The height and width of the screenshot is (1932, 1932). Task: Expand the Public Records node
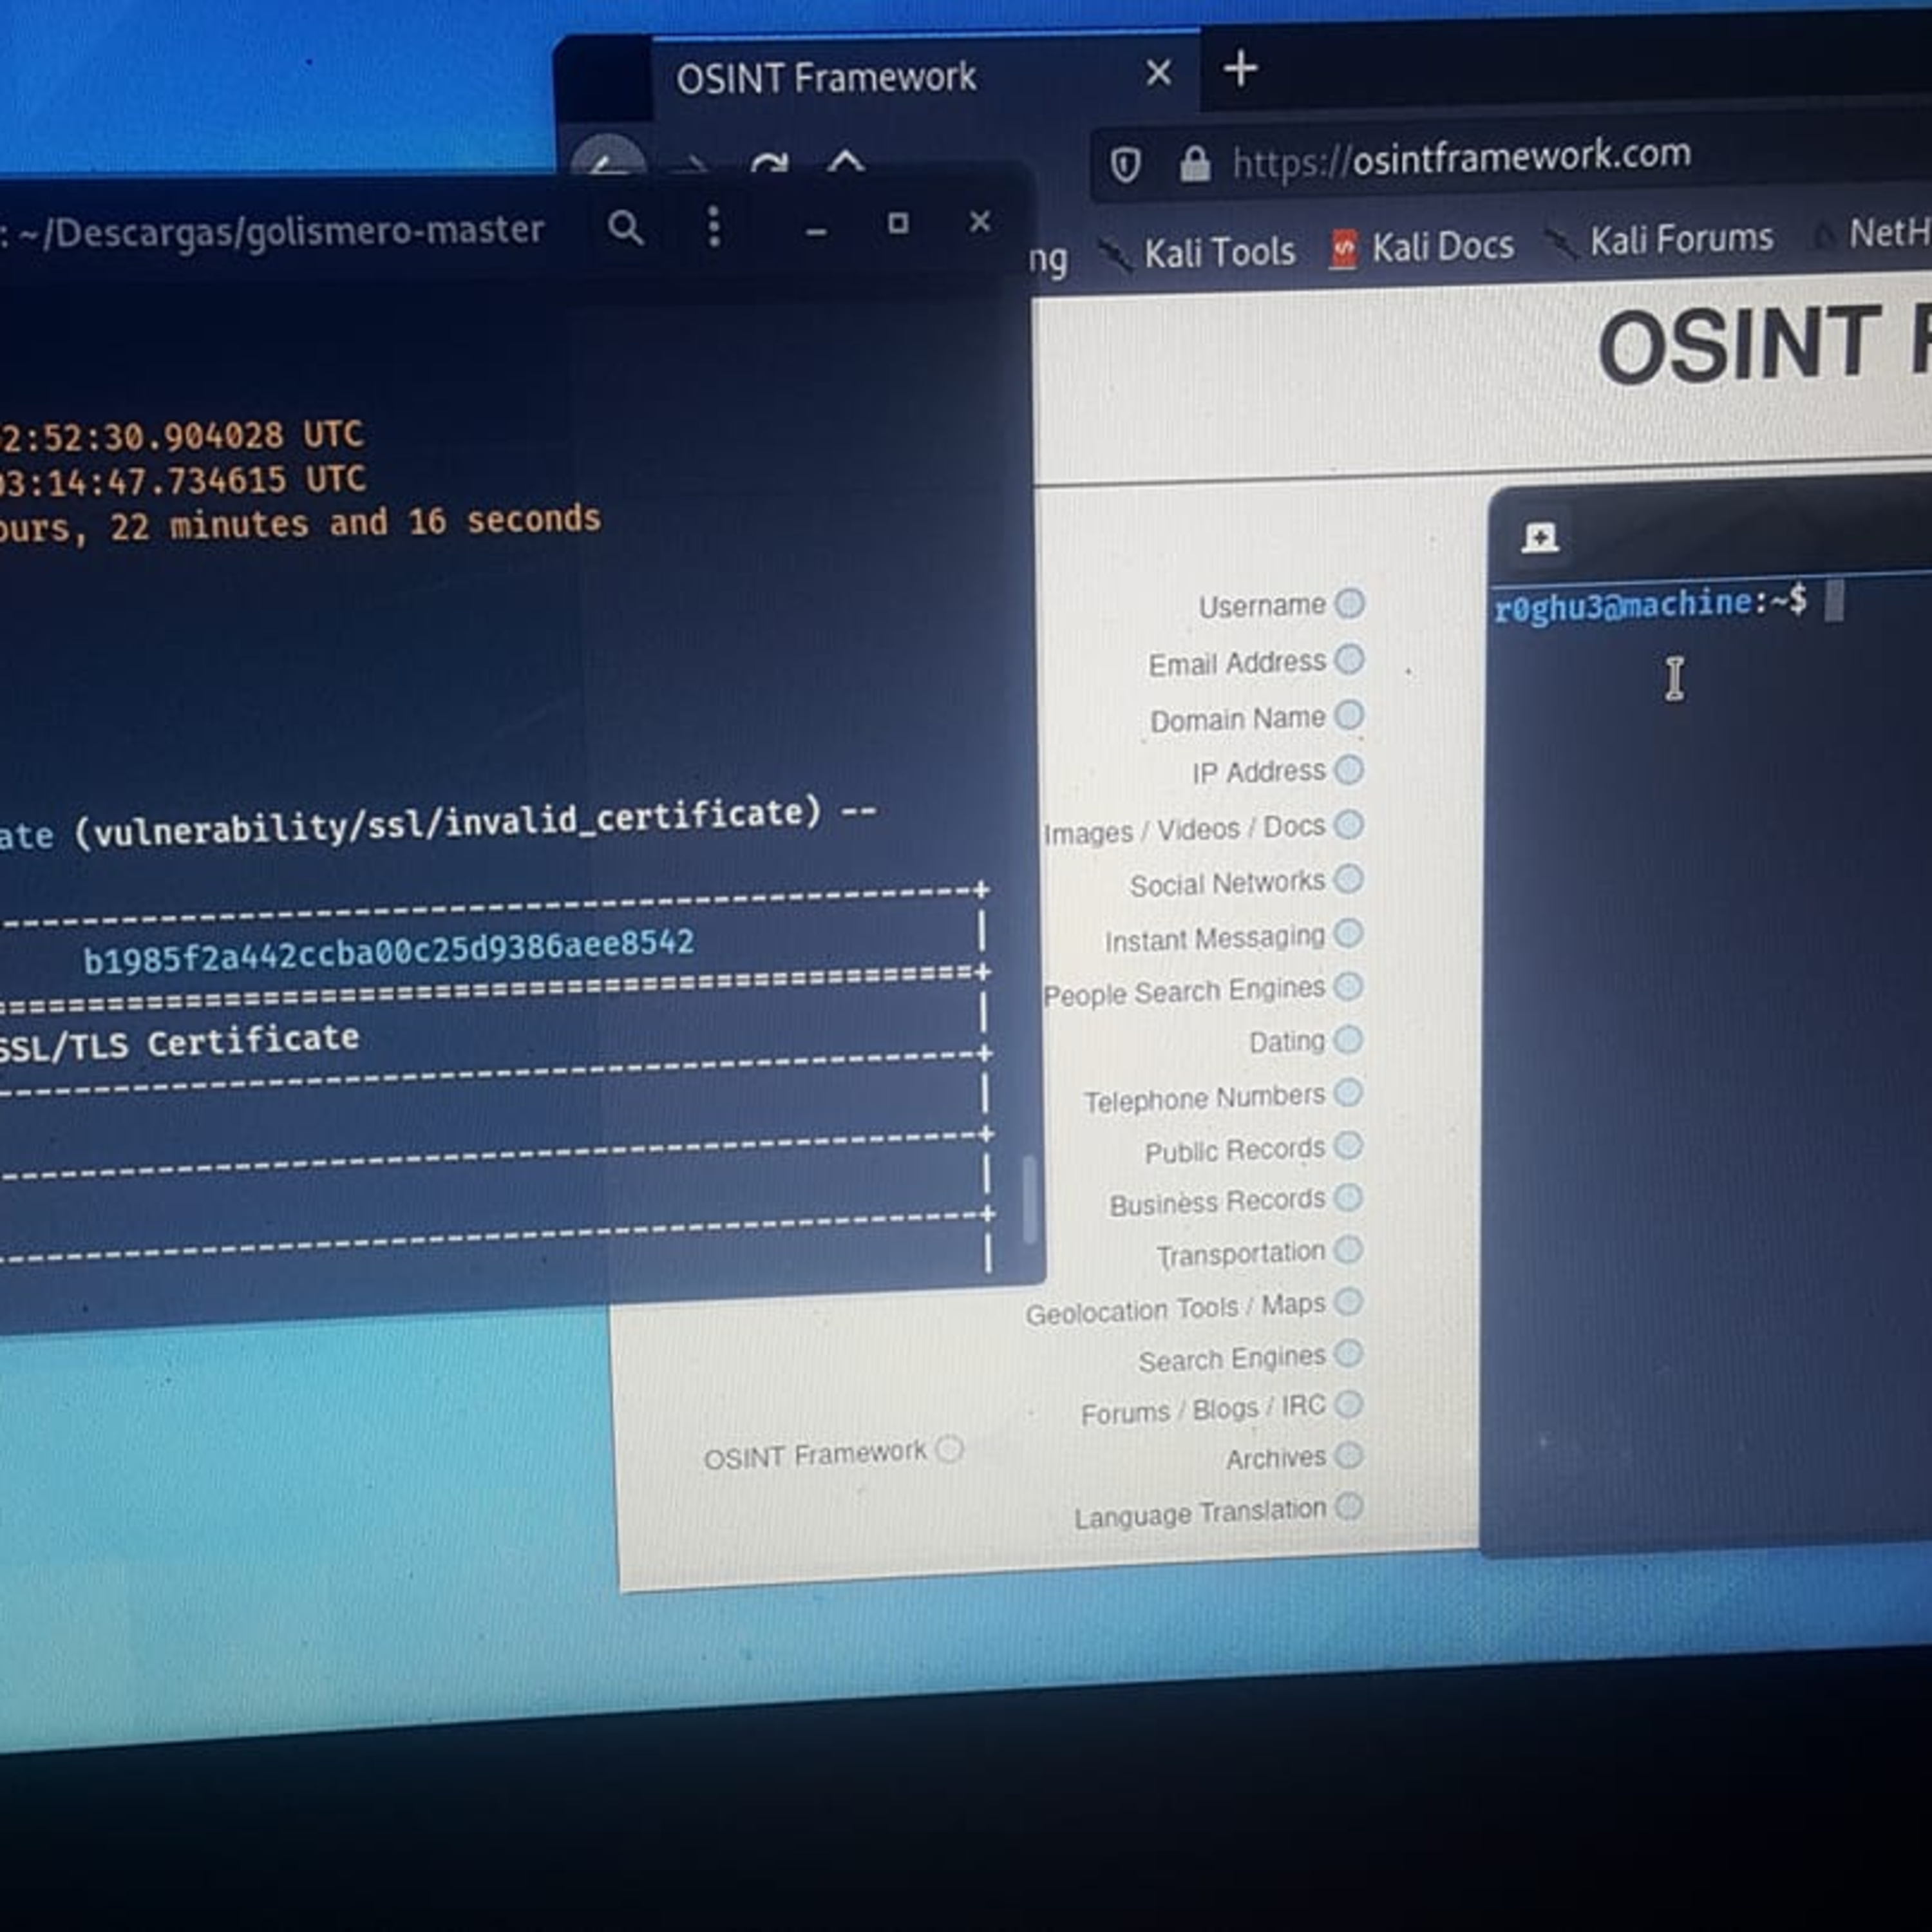(1349, 1145)
